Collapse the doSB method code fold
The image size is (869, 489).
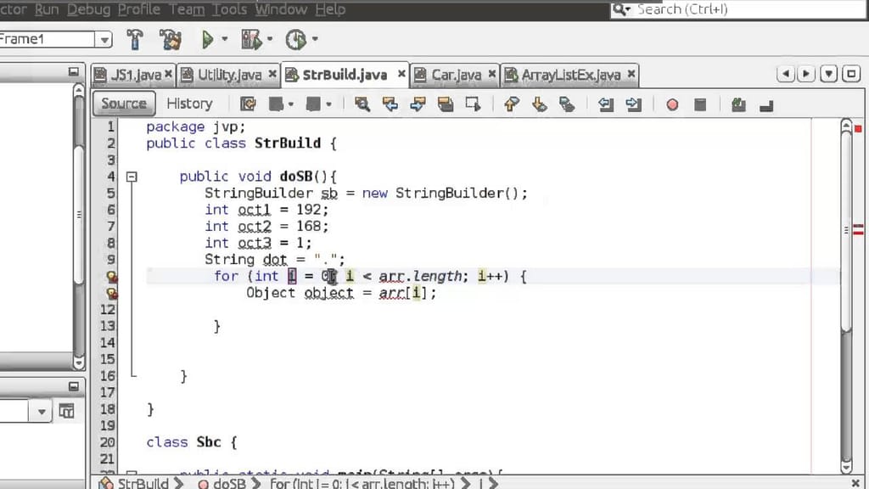[132, 177]
